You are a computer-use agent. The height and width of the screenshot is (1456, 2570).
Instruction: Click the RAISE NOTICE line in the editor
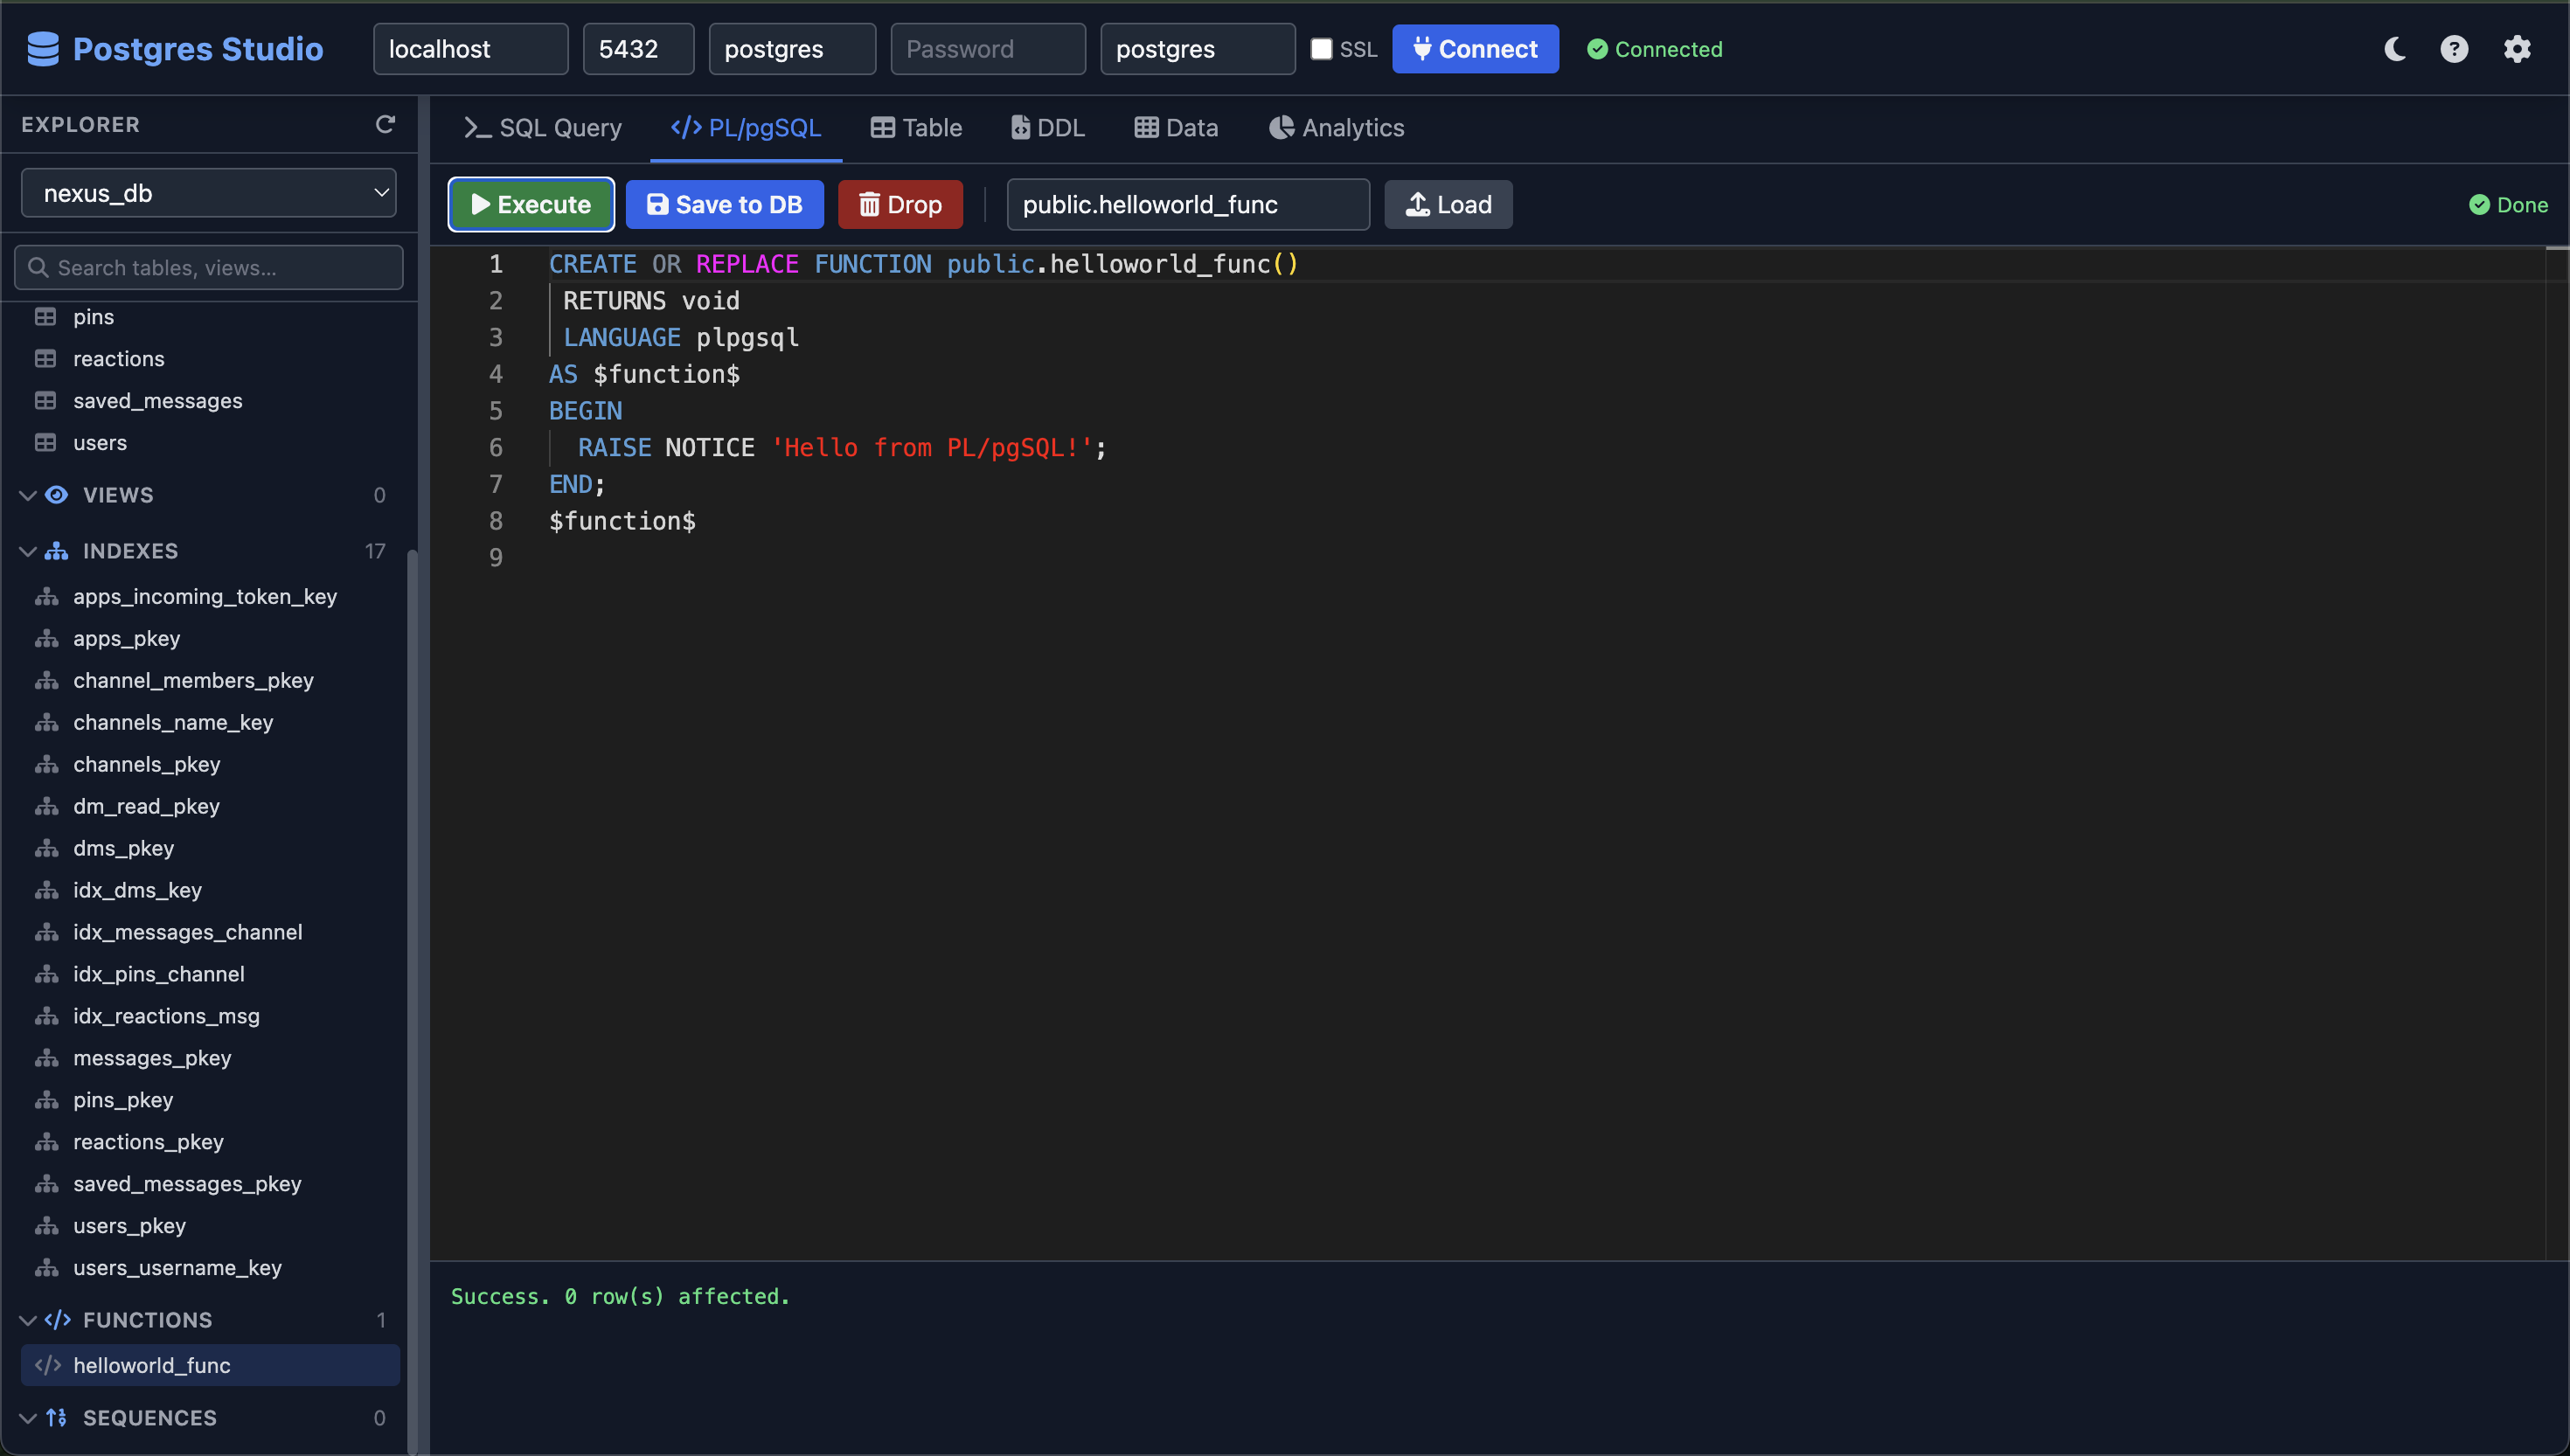coord(842,448)
